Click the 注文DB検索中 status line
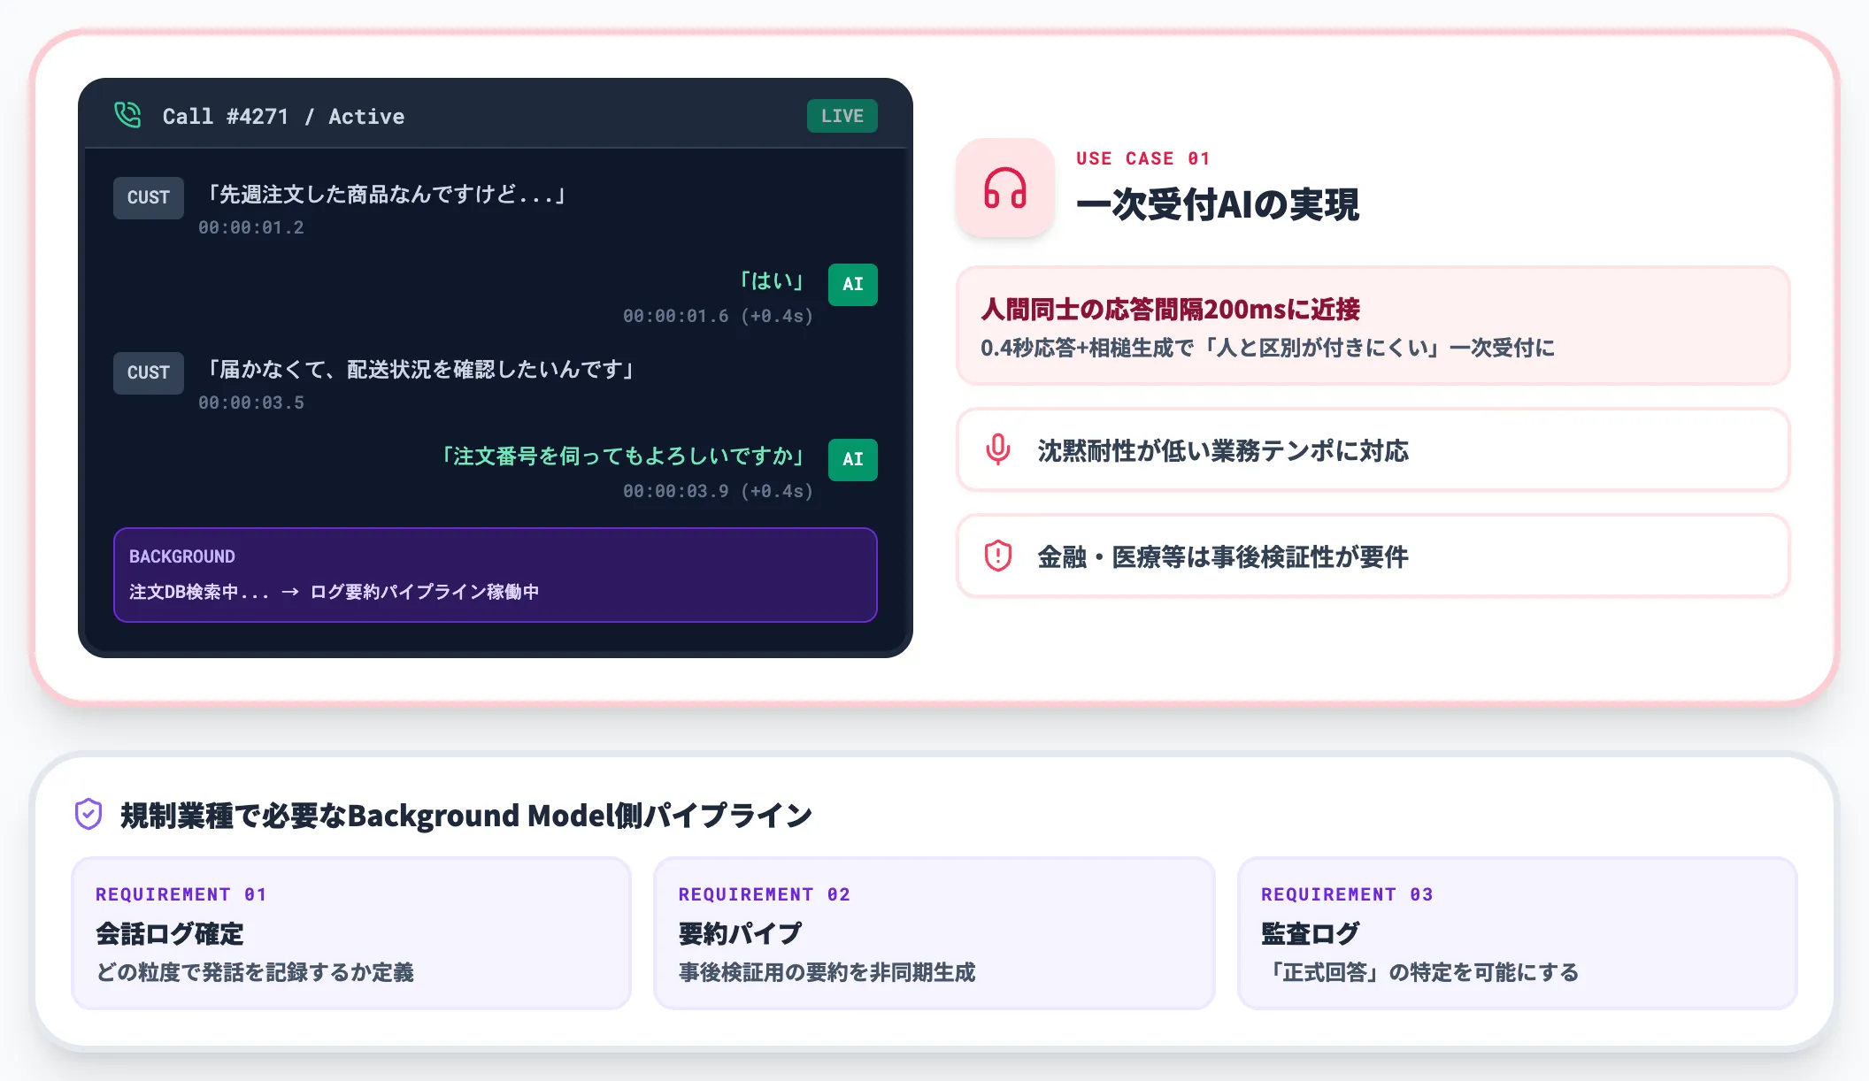This screenshot has width=1869, height=1081. coord(334,592)
